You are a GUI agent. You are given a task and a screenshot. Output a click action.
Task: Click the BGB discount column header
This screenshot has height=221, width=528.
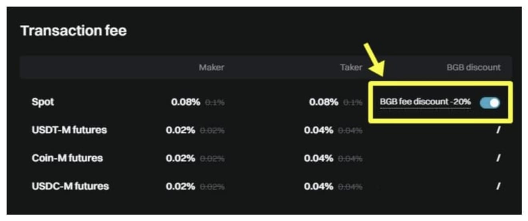tap(473, 67)
